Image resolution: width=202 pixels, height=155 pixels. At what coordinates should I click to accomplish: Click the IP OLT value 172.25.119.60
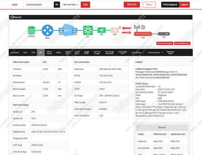(x=106, y=75)
